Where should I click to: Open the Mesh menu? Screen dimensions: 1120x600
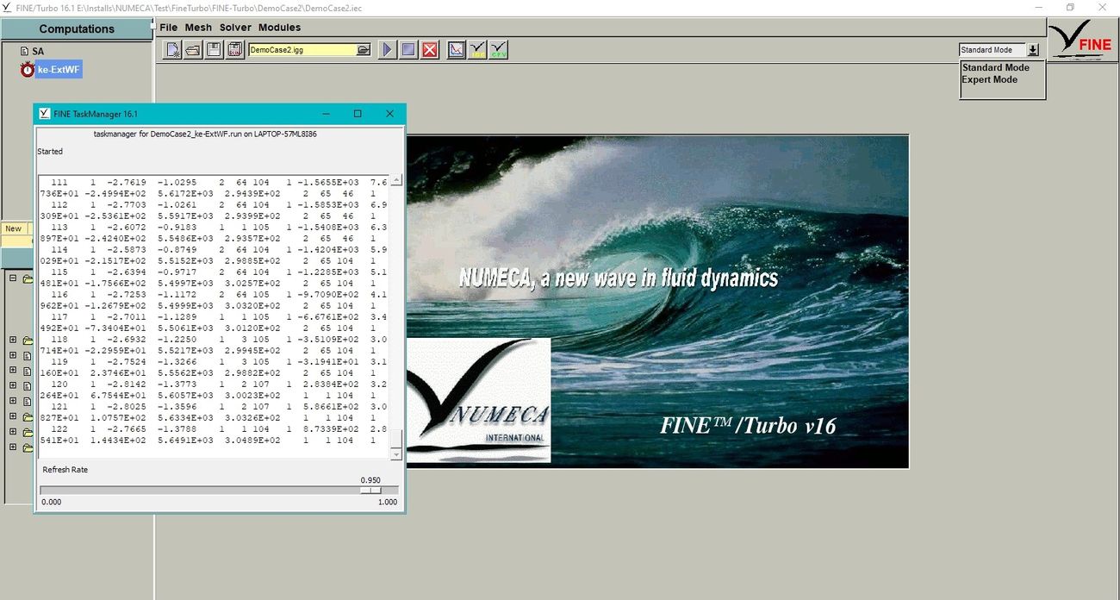pos(198,28)
